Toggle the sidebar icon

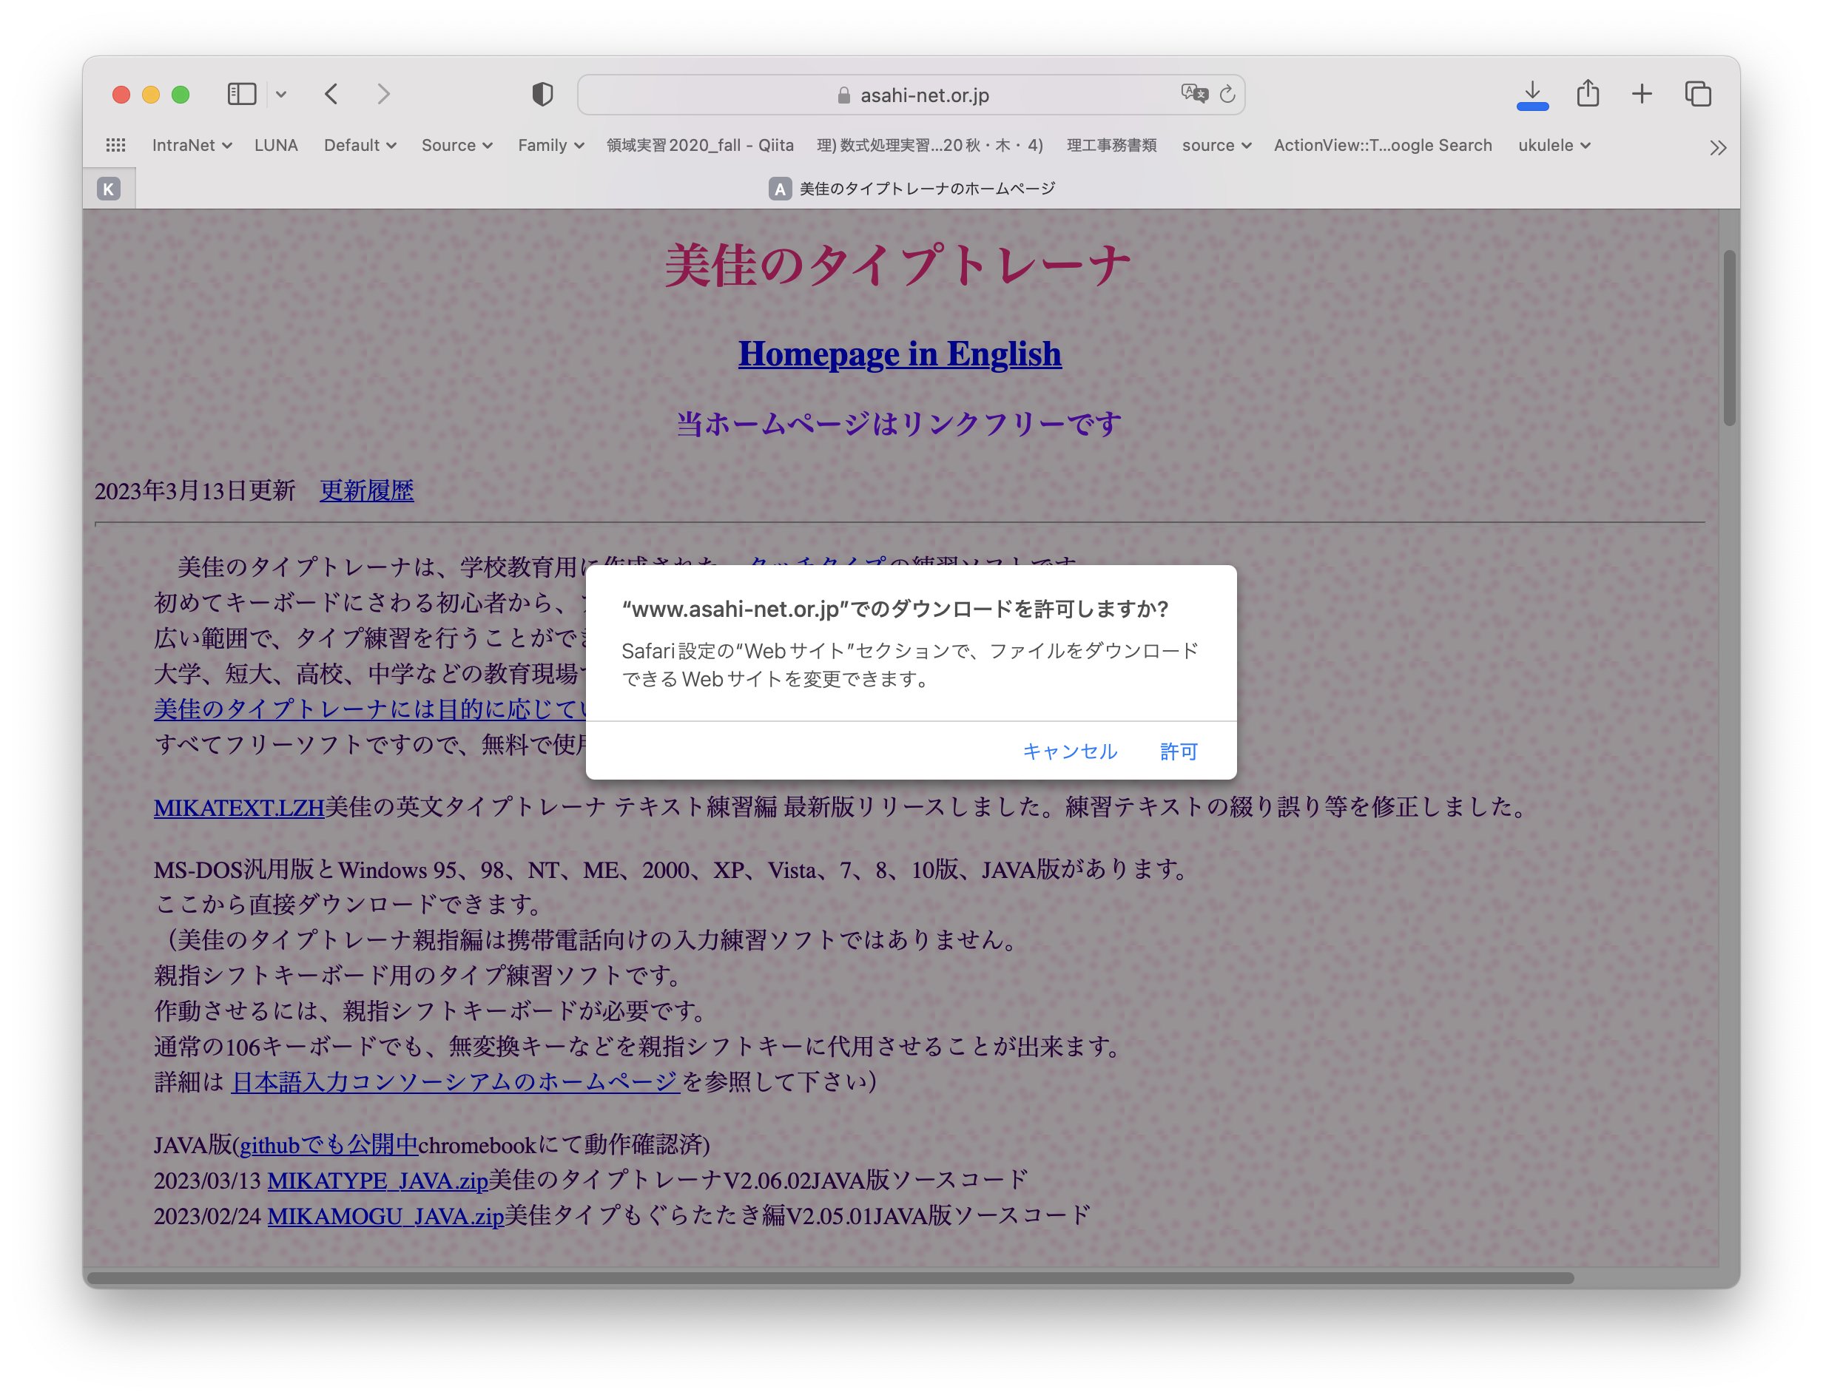[241, 94]
